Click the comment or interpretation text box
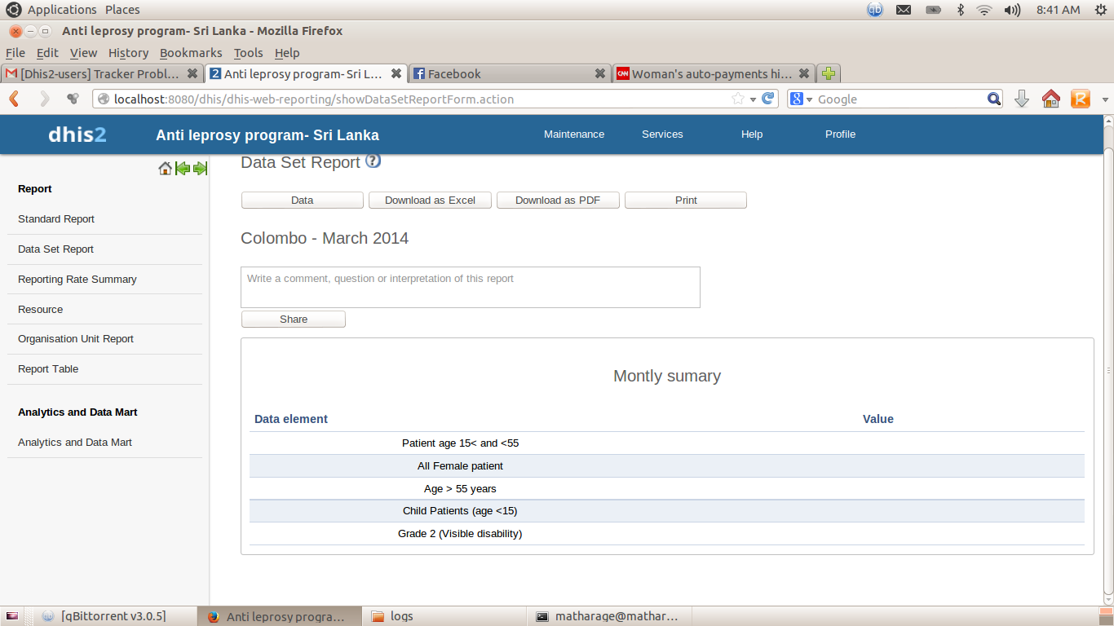 pos(471,287)
